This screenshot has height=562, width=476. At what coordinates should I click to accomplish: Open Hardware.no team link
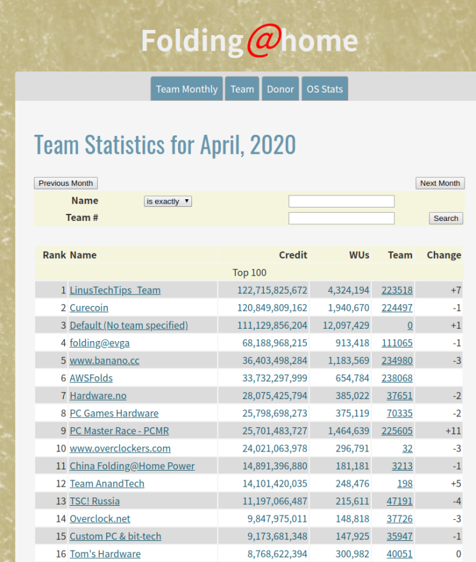click(x=98, y=396)
